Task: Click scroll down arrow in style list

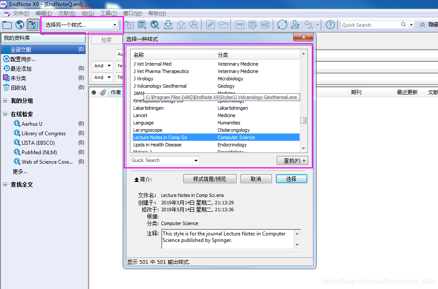Action: tap(304, 149)
